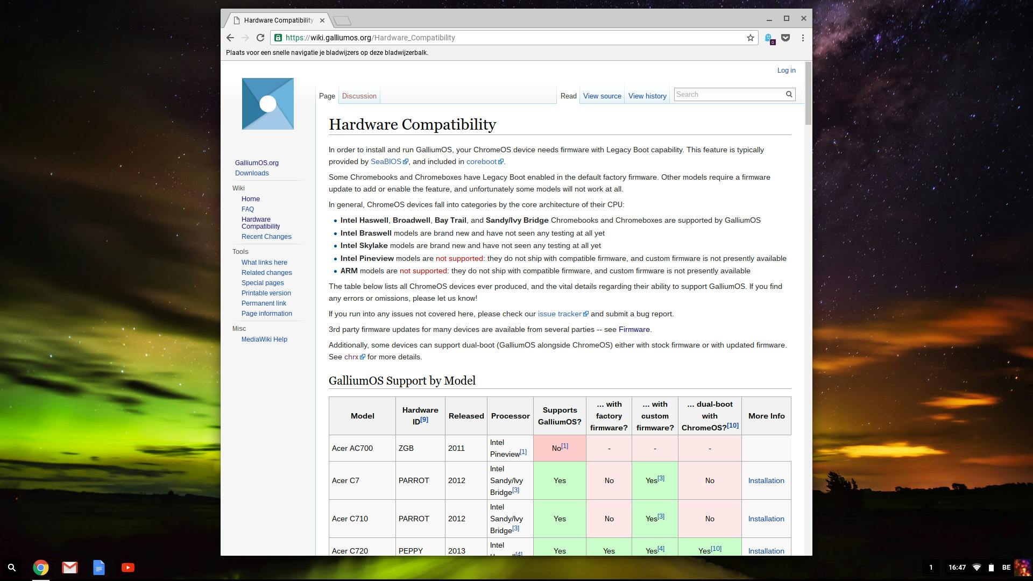The image size is (1033, 581).
Task: Open the View history tab
Action: [x=647, y=96]
